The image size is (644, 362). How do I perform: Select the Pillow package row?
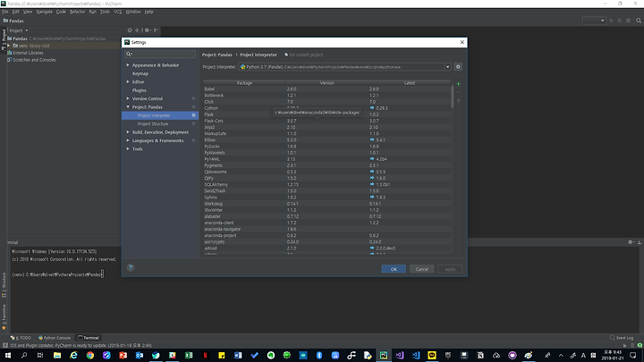tap(327, 140)
